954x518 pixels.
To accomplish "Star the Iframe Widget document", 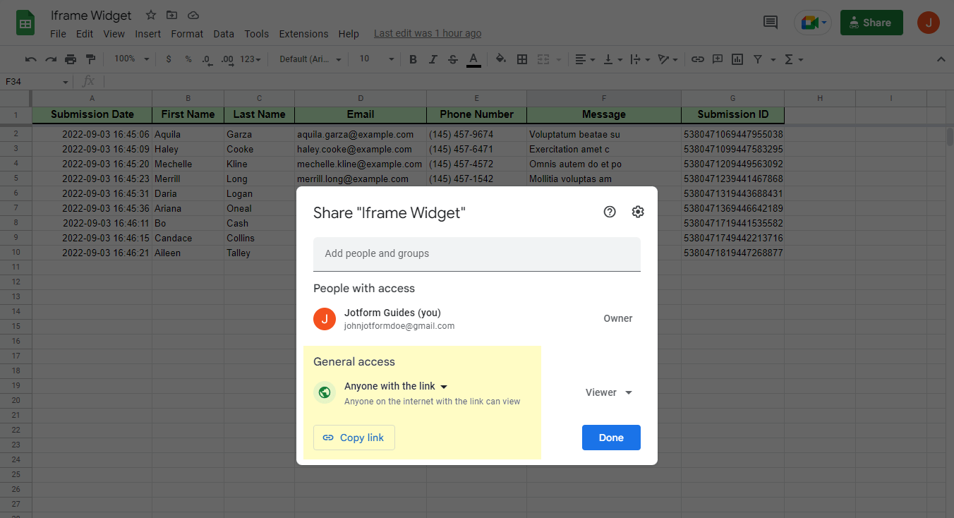I will 151,15.
